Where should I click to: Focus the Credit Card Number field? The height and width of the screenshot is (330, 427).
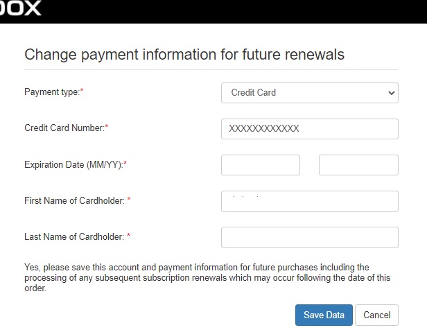310,129
